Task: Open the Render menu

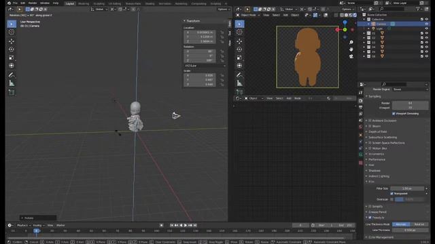Action: click(x=33, y=3)
